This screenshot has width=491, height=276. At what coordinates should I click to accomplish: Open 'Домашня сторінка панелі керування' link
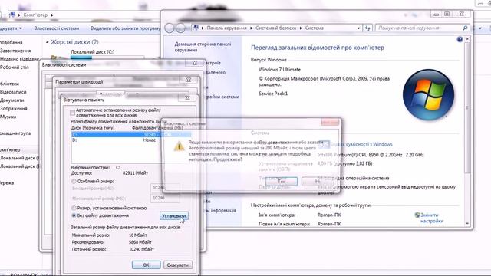coord(203,47)
